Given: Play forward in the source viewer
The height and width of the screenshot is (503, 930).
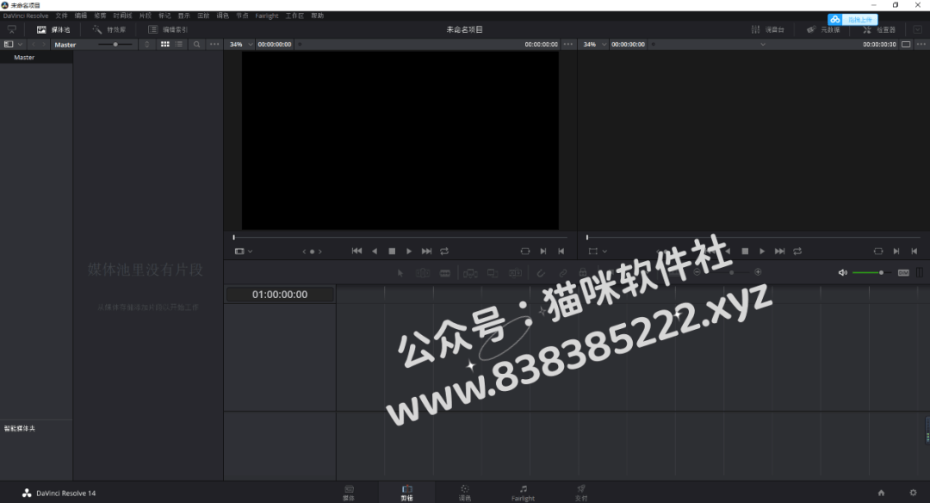Looking at the screenshot, I should click(x=409, y=251).
